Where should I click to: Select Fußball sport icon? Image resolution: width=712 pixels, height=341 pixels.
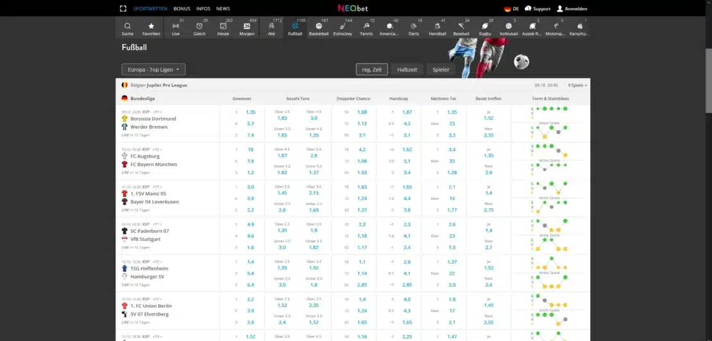(295, 26)
